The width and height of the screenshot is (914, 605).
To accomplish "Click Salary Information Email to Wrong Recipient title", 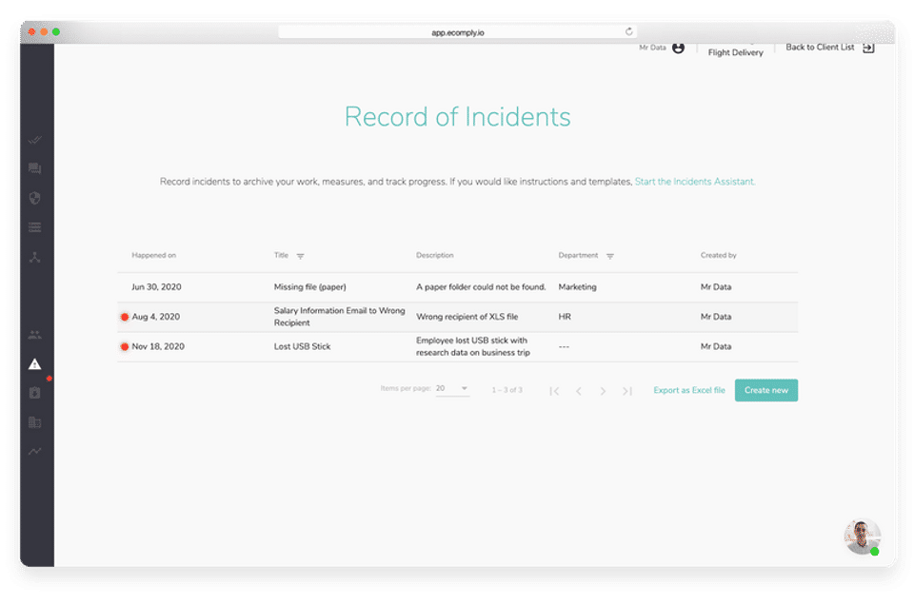I will coord(339,317).
